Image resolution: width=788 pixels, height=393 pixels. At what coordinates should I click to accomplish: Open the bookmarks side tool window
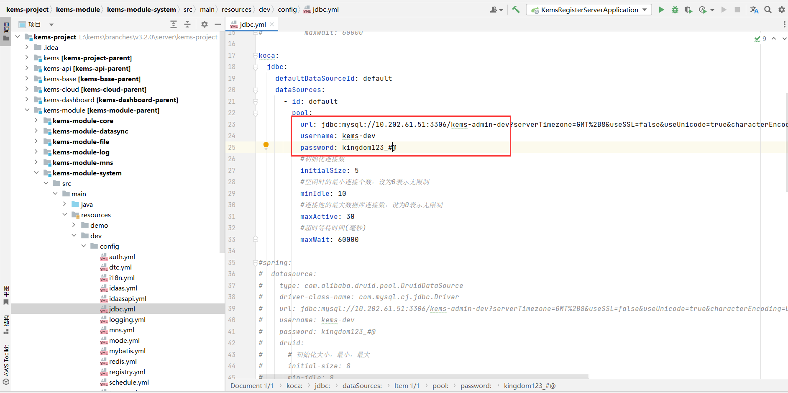[6, 295]
